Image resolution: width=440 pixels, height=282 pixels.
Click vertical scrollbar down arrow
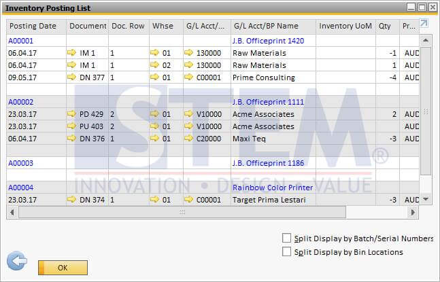(426, 199)
